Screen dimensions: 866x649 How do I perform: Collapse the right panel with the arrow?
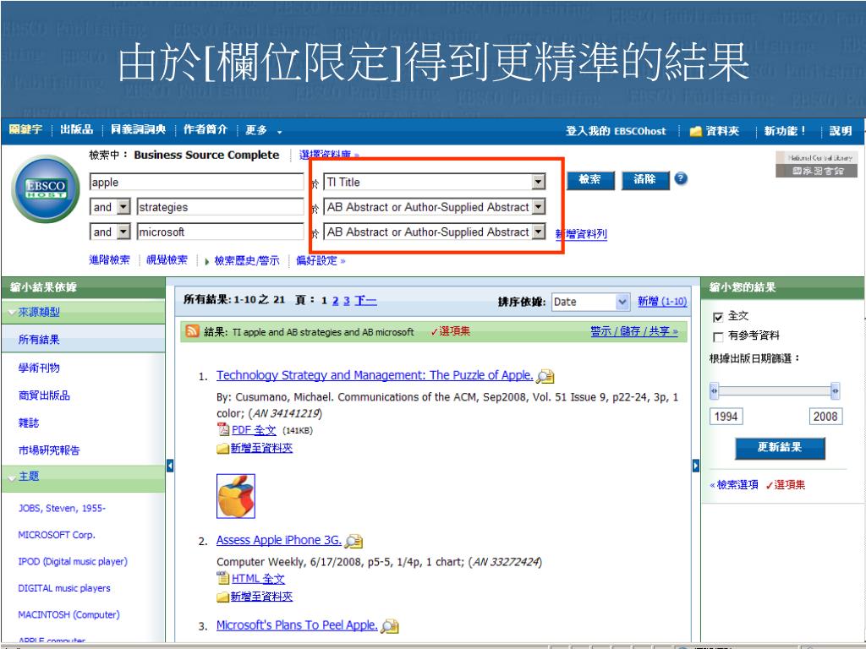(696, 466)
